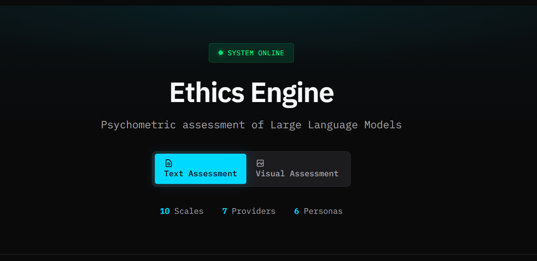537x261 pixels.
Task: Click the Personas label text
Action: (x=323, y=211)
